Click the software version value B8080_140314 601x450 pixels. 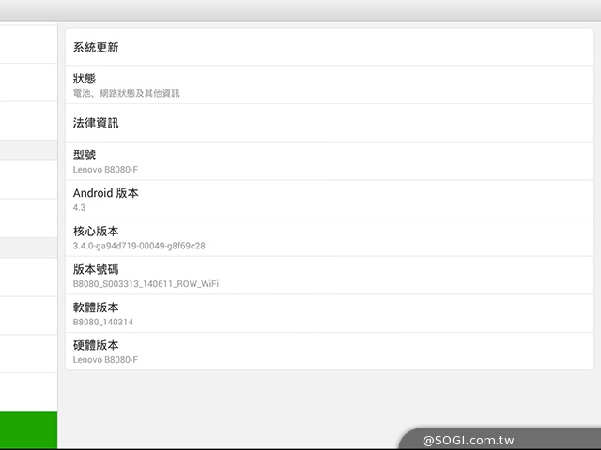(x=103, y=322)
